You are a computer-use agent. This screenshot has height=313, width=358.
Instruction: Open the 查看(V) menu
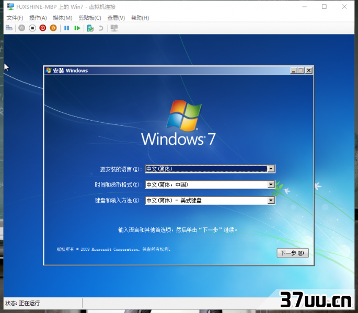(116, 18)
